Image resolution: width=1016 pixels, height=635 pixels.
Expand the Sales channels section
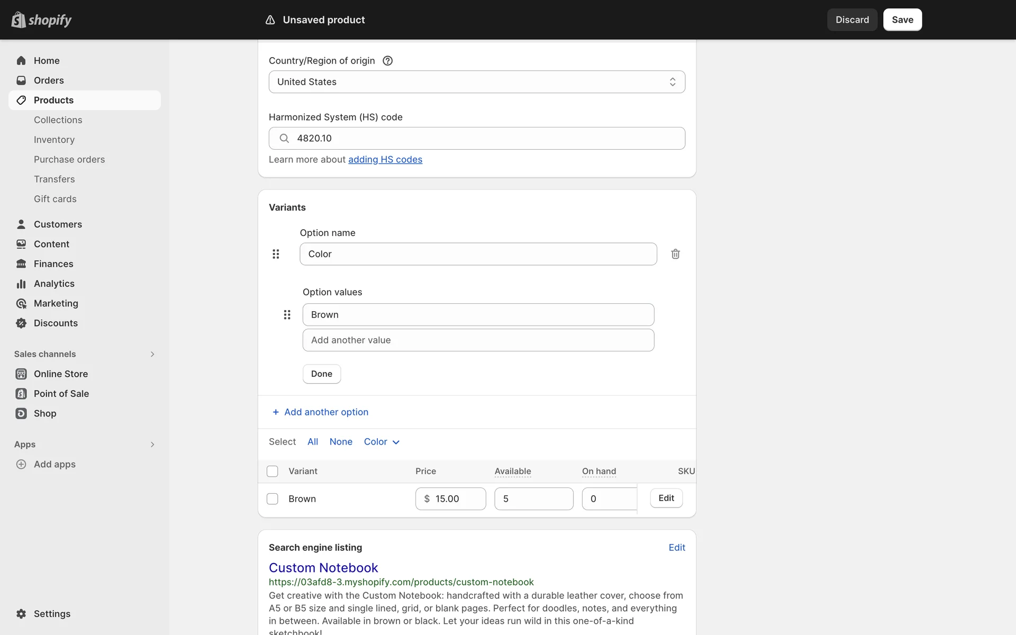[x=152, y=354]
